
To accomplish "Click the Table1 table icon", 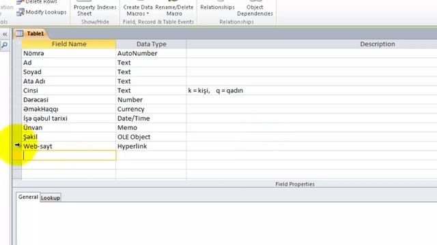I will point(20,33).
